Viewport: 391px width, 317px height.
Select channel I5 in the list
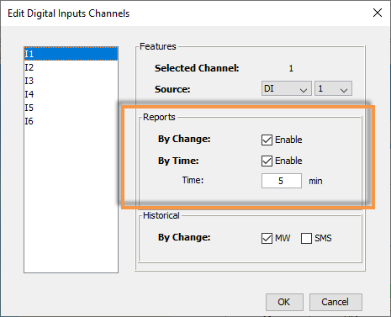tap(71, 108)
